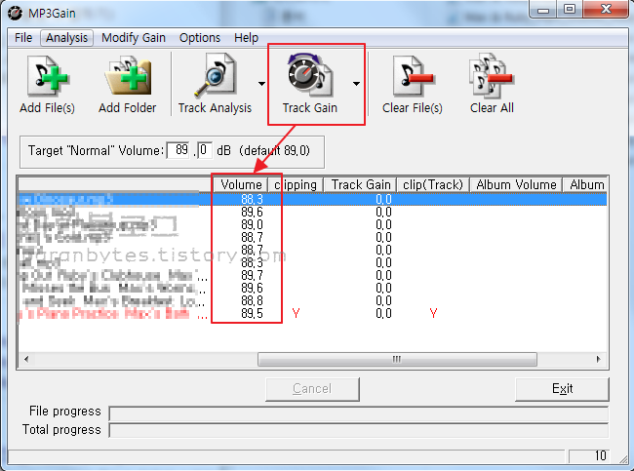Viewport: 634px width, 471px height.
Task: Click the target volume decimal field showing 0
Action: pos(205,150)
